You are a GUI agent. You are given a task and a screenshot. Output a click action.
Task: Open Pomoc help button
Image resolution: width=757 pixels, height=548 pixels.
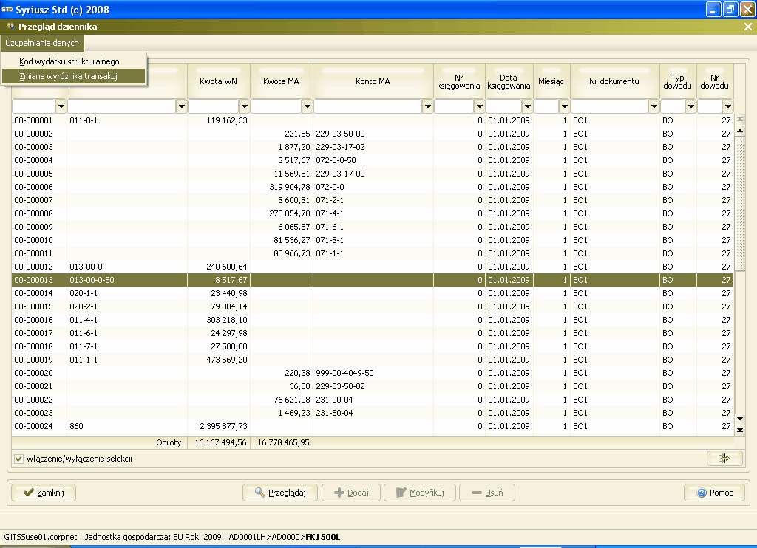click(x=715, y=493)
